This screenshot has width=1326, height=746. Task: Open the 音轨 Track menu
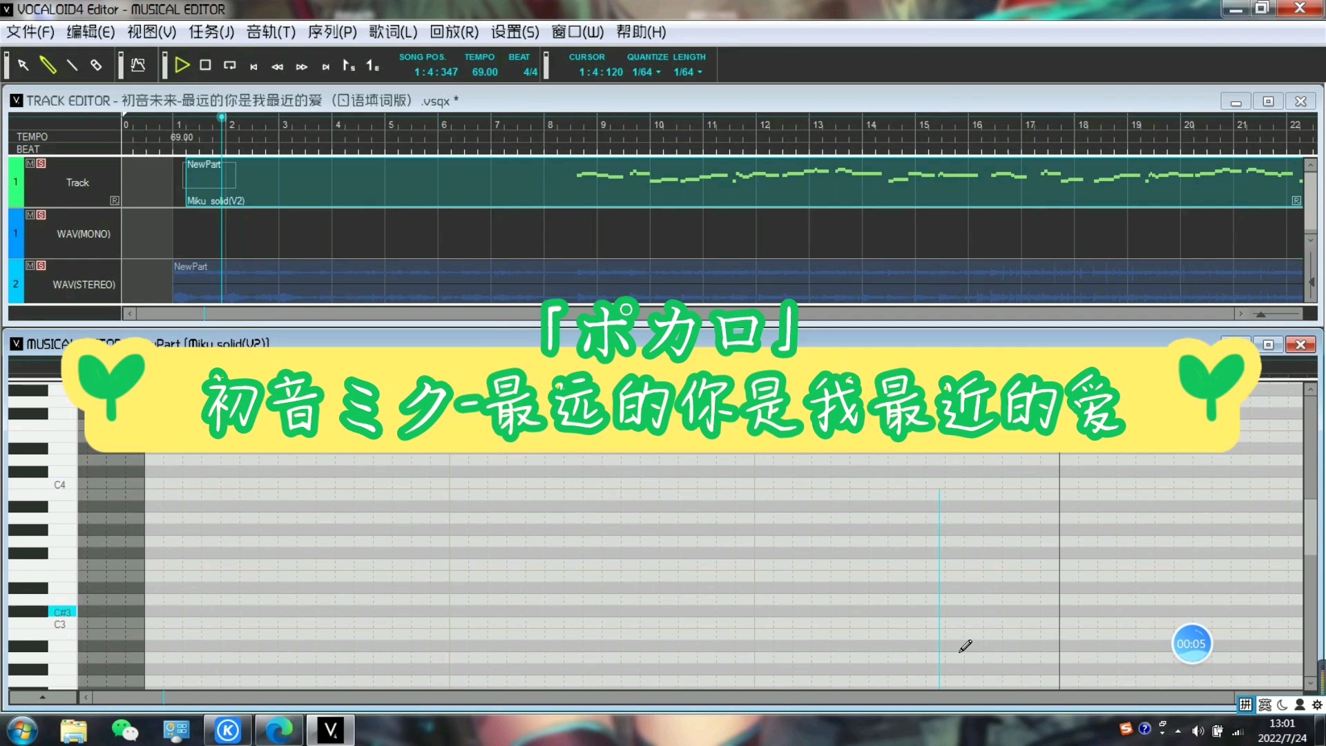pyautogui.click(x=269, y=32)
